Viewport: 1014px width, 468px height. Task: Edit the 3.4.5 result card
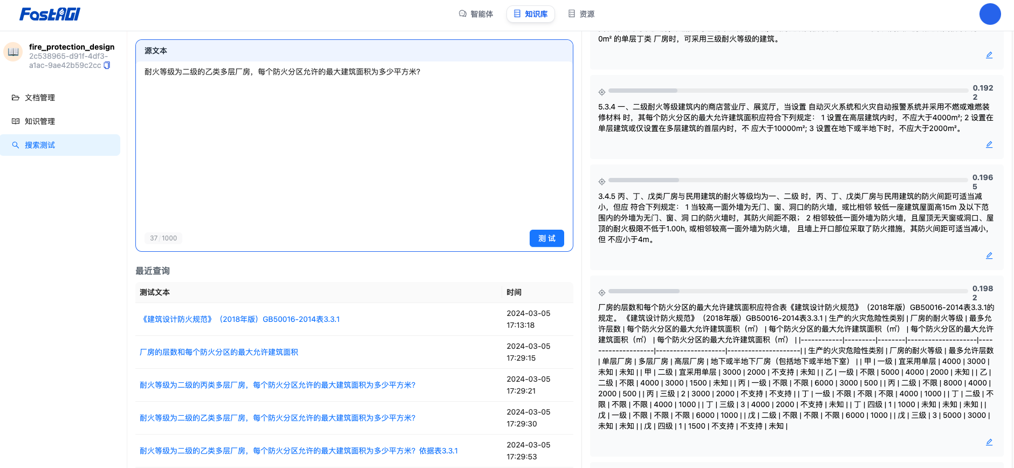pyautogui.click(x=989, y=256)
